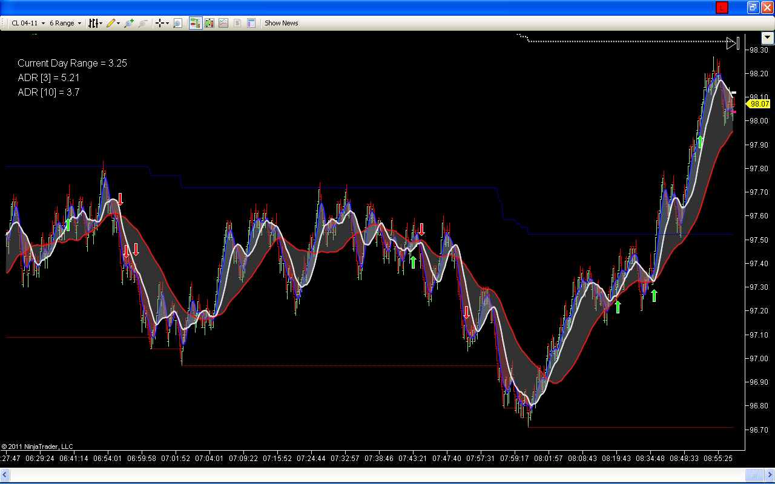Image resolution: width=775 pixels, height=484 pixels.
Task: Click the 08:55:25 time axis label
Action: tap(717, 459)
